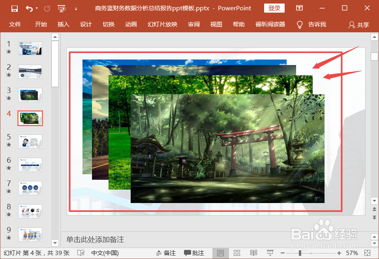Select slide 3 thumbnail
The image size is (379, 259).
30,95
